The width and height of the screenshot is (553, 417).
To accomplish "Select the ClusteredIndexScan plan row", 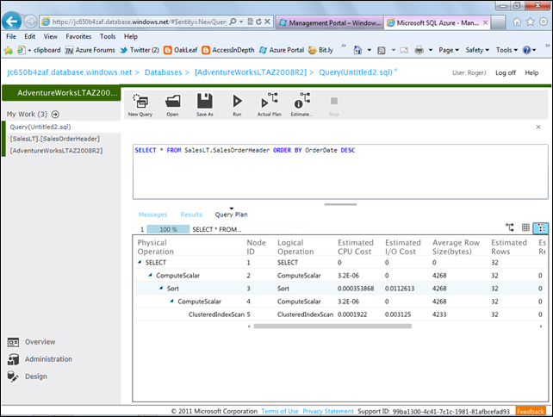I will (x=340, y=314).
